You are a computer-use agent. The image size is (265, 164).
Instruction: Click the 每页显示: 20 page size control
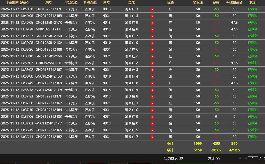click(x=173, y=158)
